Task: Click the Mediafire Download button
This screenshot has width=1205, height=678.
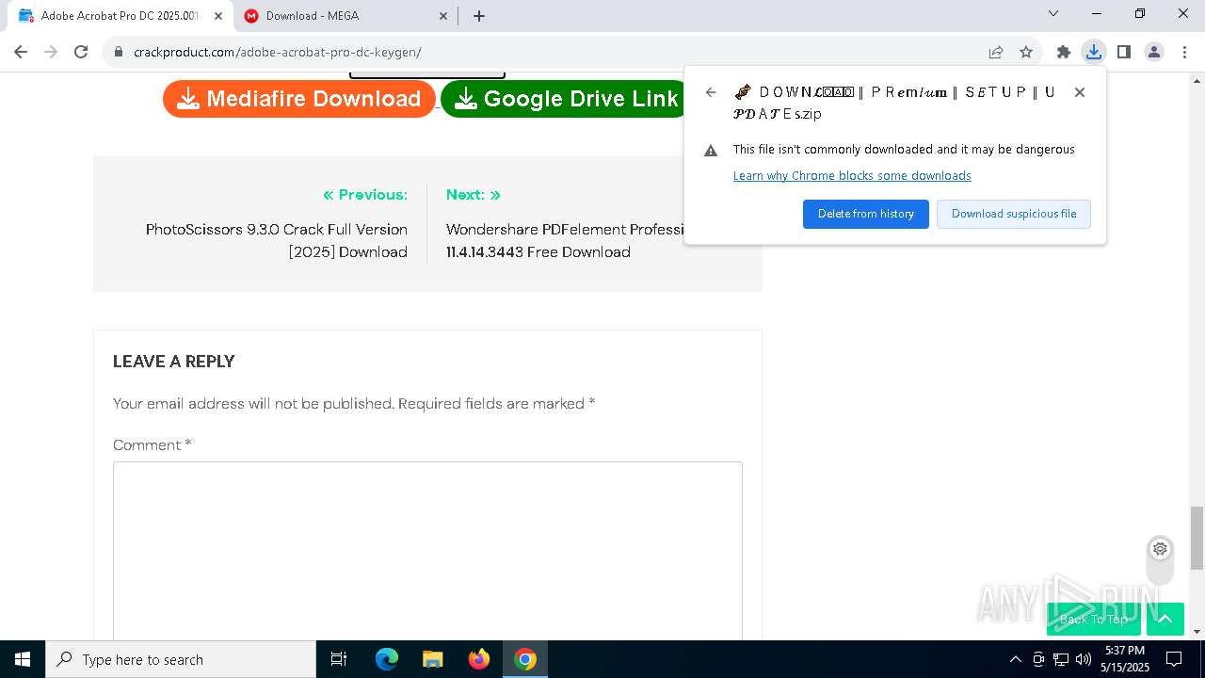Action: 299,99
